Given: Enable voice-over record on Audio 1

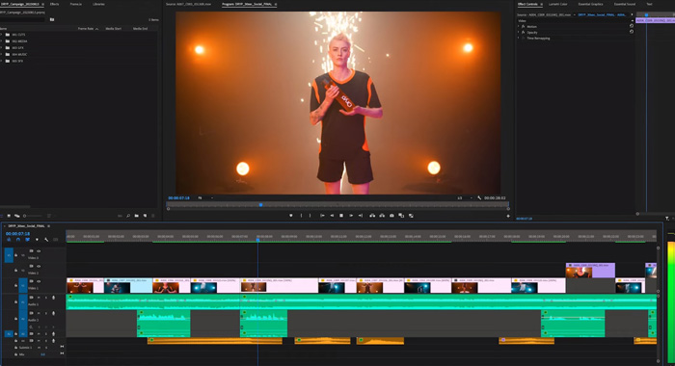Looking at the screenshot, I should 53,298.
